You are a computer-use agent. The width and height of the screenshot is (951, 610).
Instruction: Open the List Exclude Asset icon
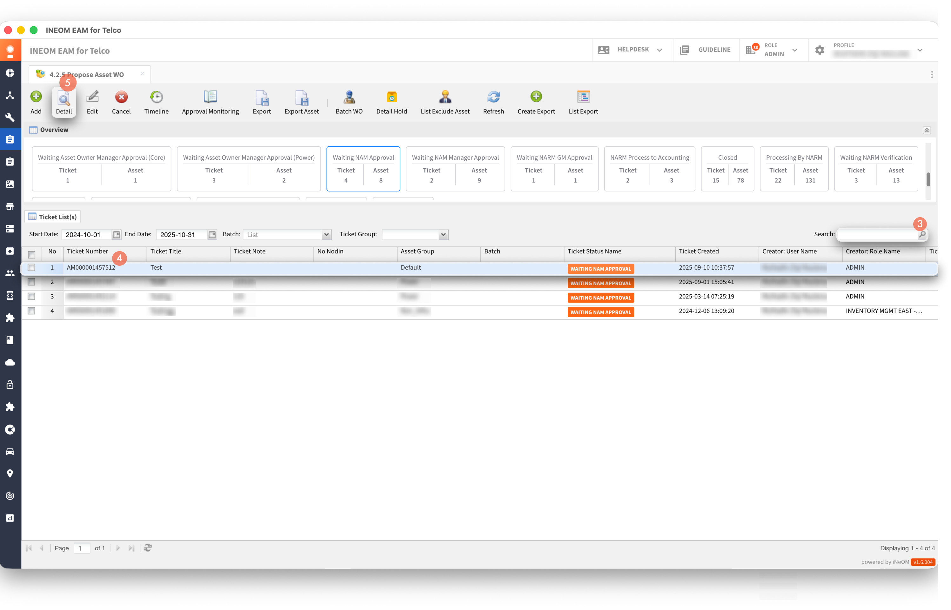(x=445, y=97)
